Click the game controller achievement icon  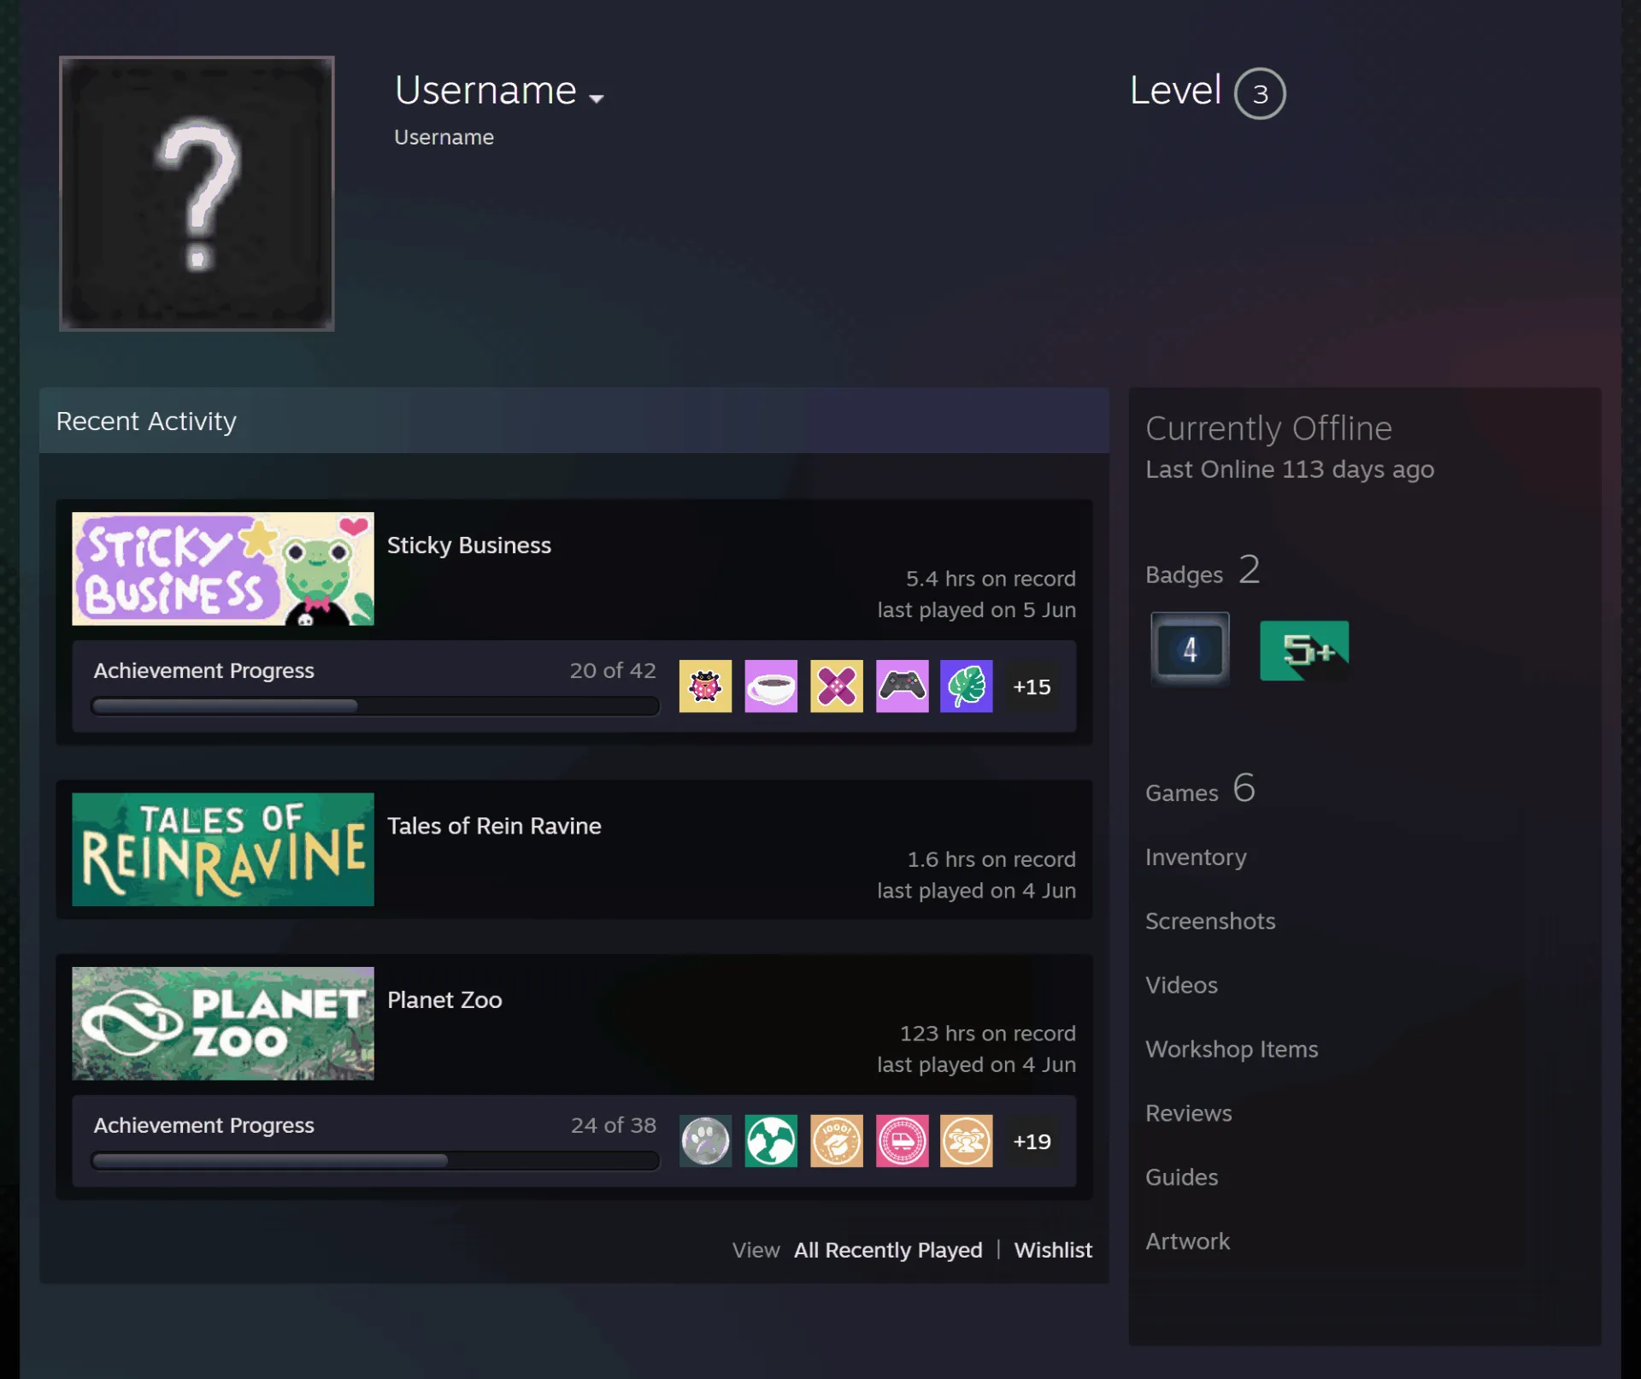tap(902, 686)
